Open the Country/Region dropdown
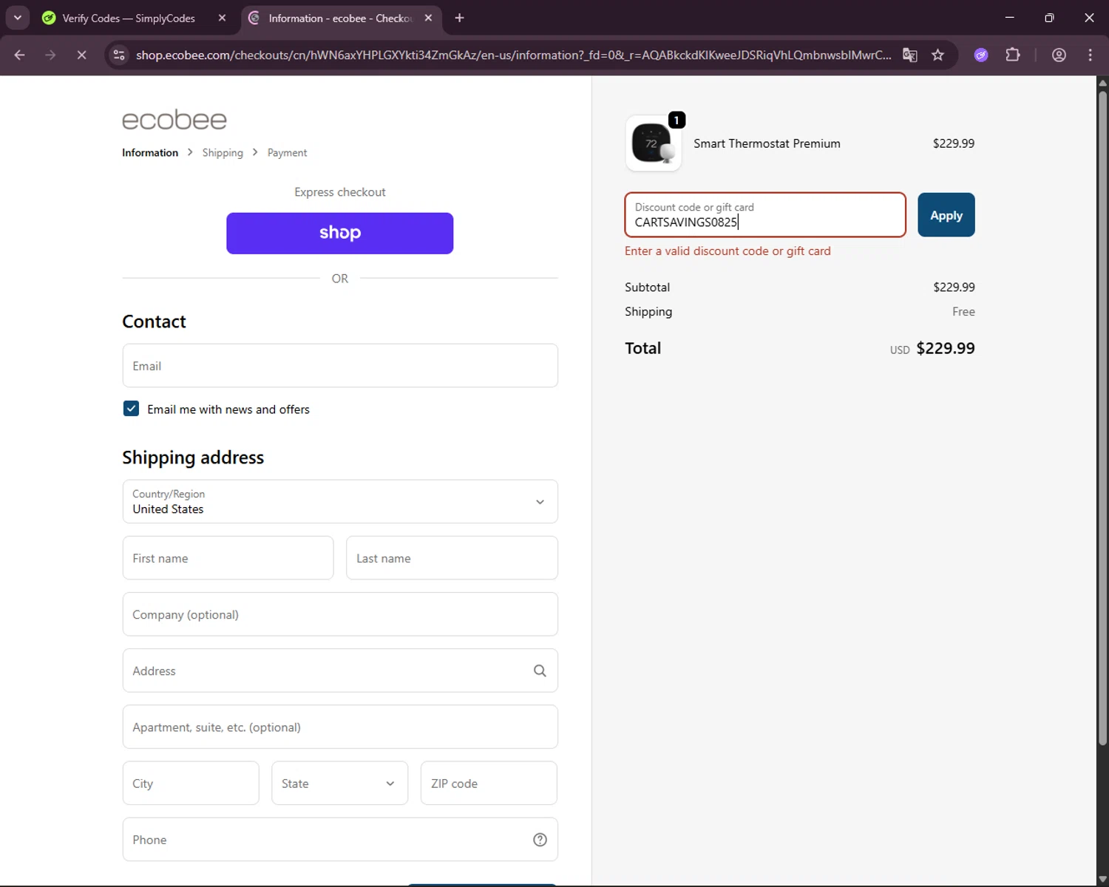The width and height of the screenshot is (1109, 887). point(340,502)
